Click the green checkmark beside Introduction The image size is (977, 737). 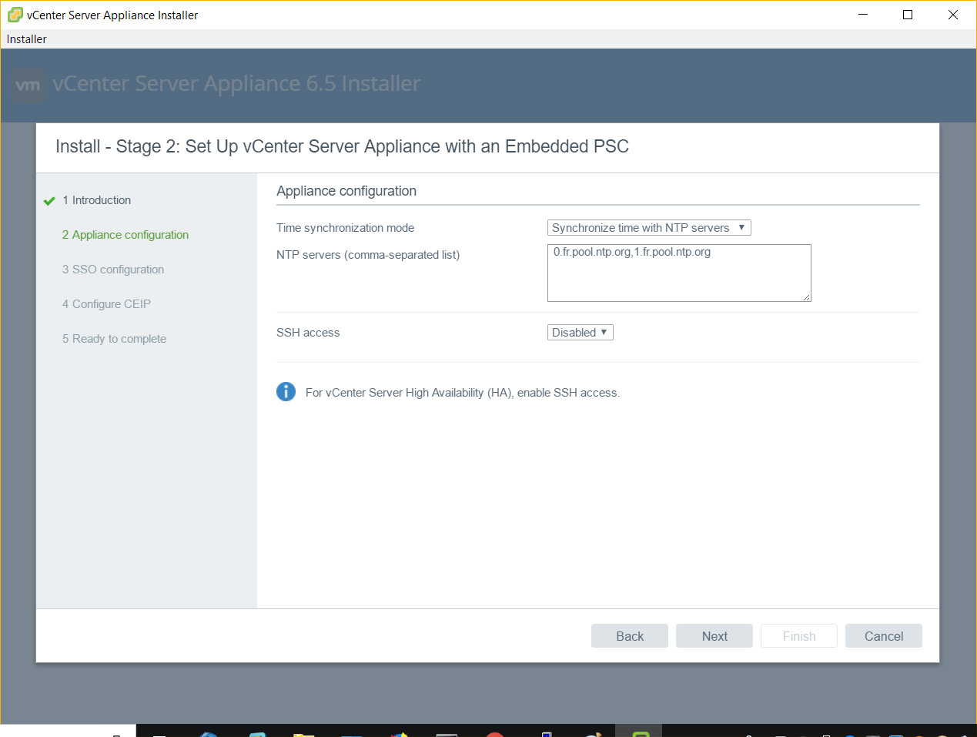49,201
